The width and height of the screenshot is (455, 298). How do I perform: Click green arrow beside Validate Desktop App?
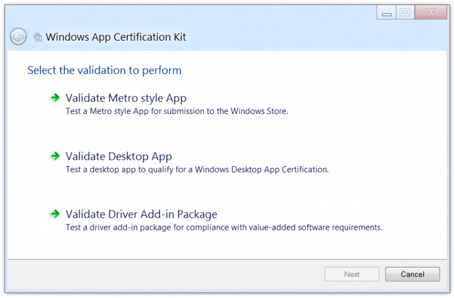point(55,156)
